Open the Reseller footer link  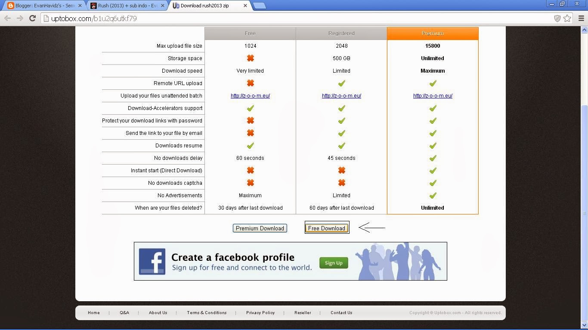[303, 313]
